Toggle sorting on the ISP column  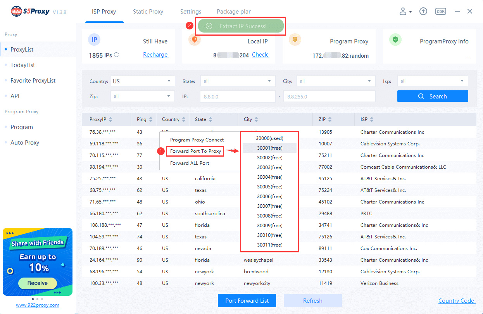tap(372, 119)
